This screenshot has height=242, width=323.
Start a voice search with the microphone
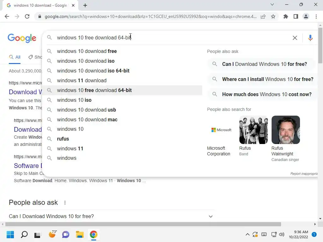(310, 38)
